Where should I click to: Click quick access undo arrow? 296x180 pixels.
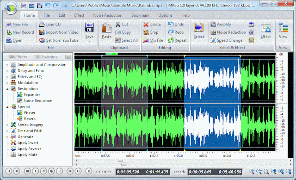pos(48,5)
